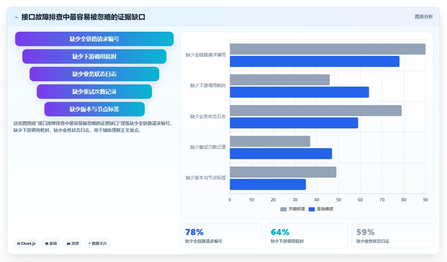Click the 进度 tag chip
This screenshot has width=447, height=262.
click(x=73, y=243)
